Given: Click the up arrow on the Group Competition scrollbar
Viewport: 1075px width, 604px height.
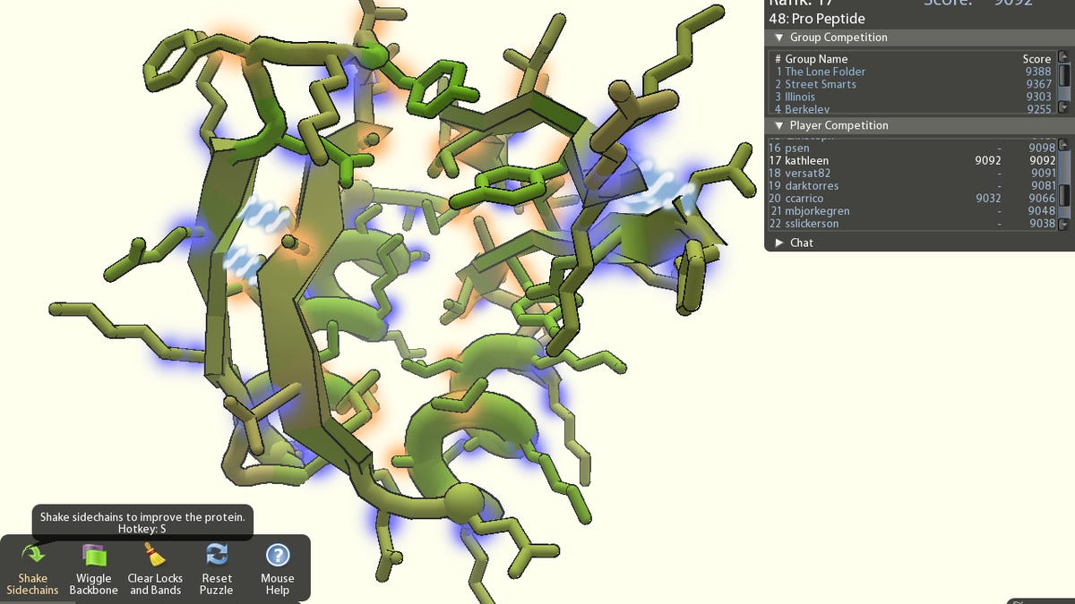Looking at the screenshot, I should [x=1064, y=56].
